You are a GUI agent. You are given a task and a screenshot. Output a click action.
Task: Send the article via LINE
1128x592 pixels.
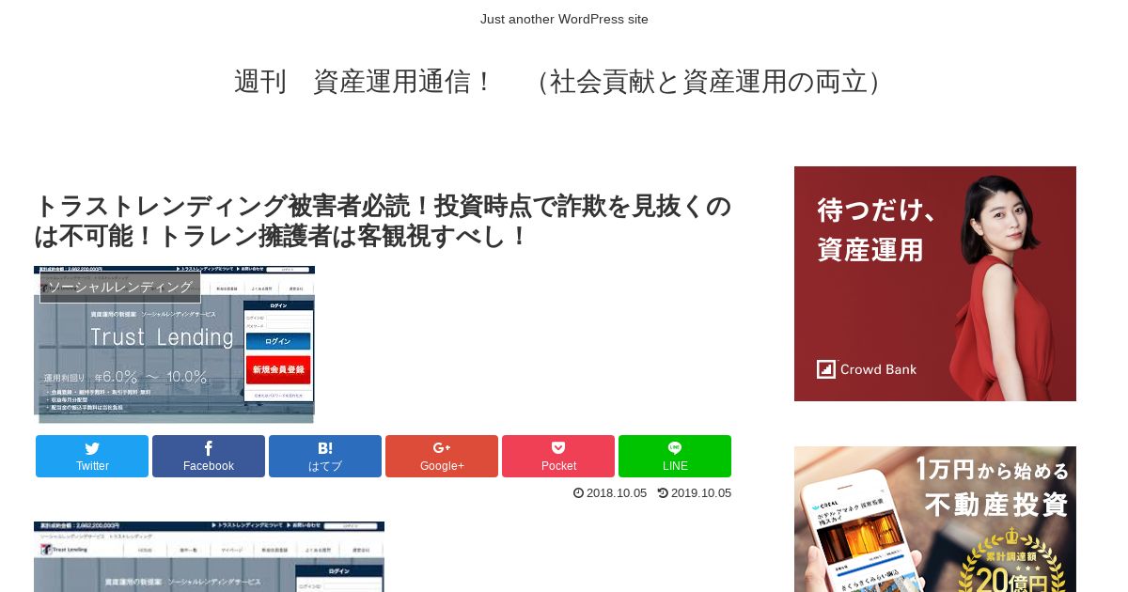675,456
